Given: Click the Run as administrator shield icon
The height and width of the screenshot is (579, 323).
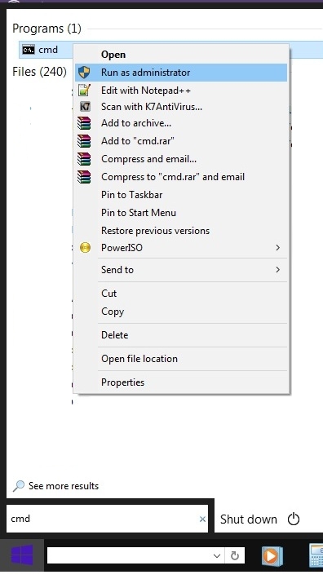Looking at the screenshot, I should click(85, 73).
